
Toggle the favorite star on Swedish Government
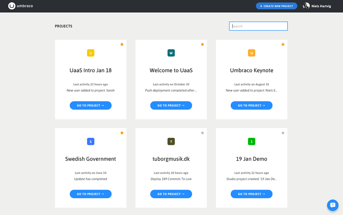pyautogui.click(x=122, y=133)
